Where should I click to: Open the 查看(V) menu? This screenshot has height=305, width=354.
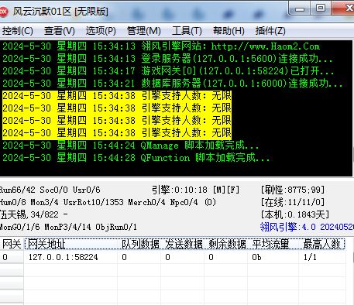[x=60, y=31]
